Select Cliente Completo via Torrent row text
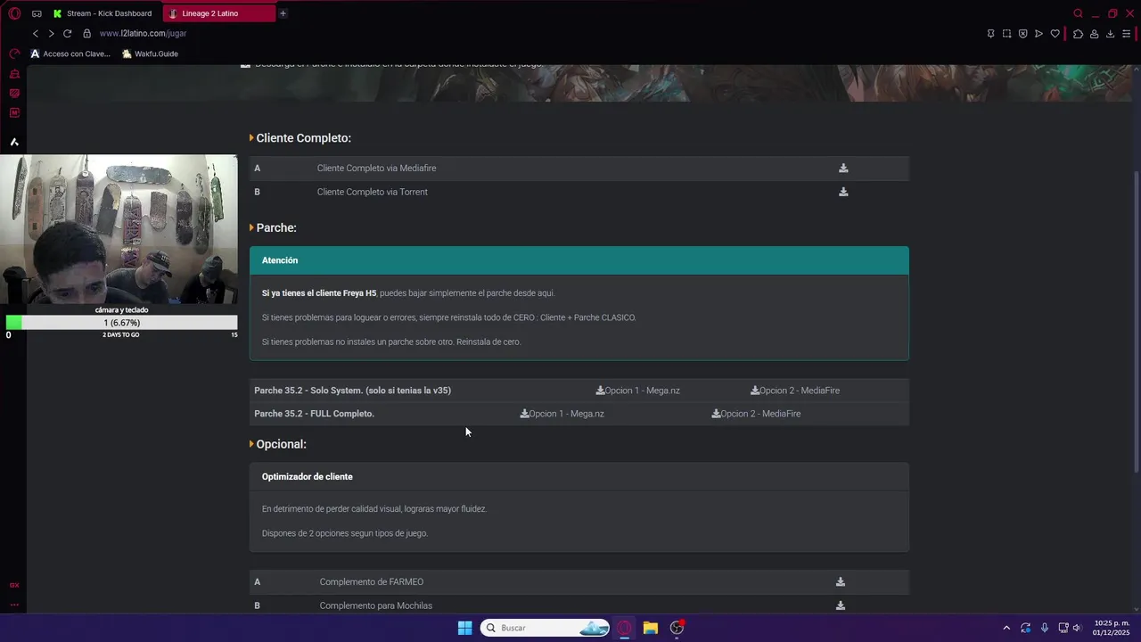The width and height of the screenshot is (1141, 642). pos(372,192)
